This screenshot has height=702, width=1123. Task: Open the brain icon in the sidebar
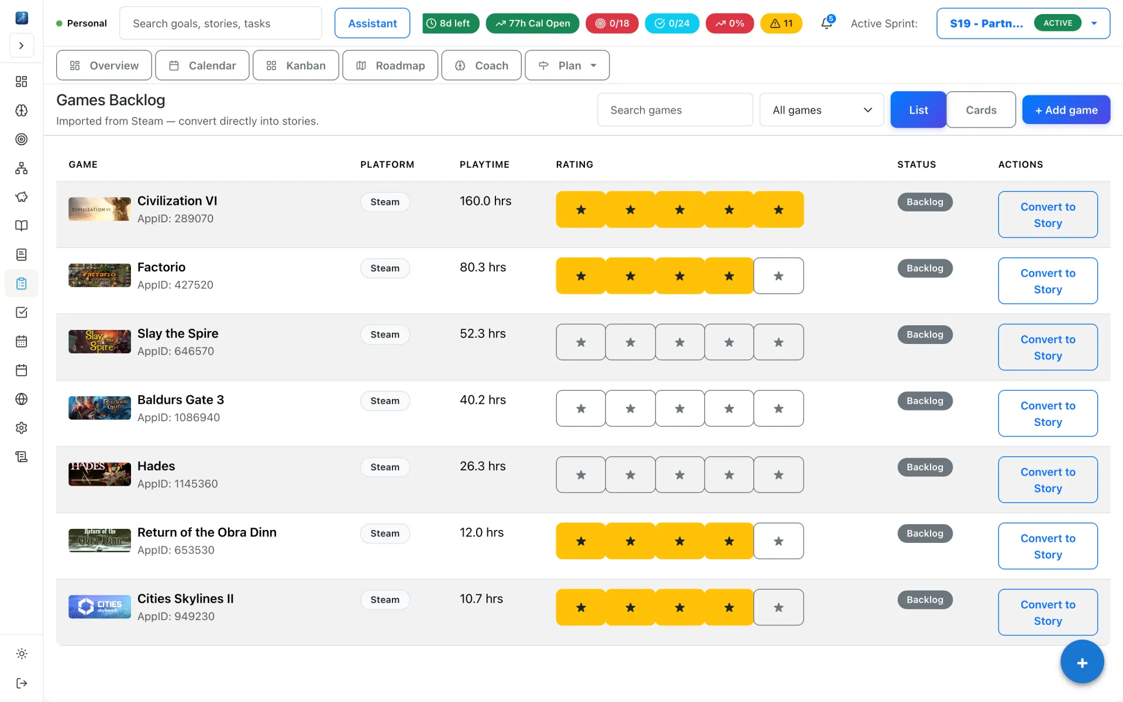point(22,110)
